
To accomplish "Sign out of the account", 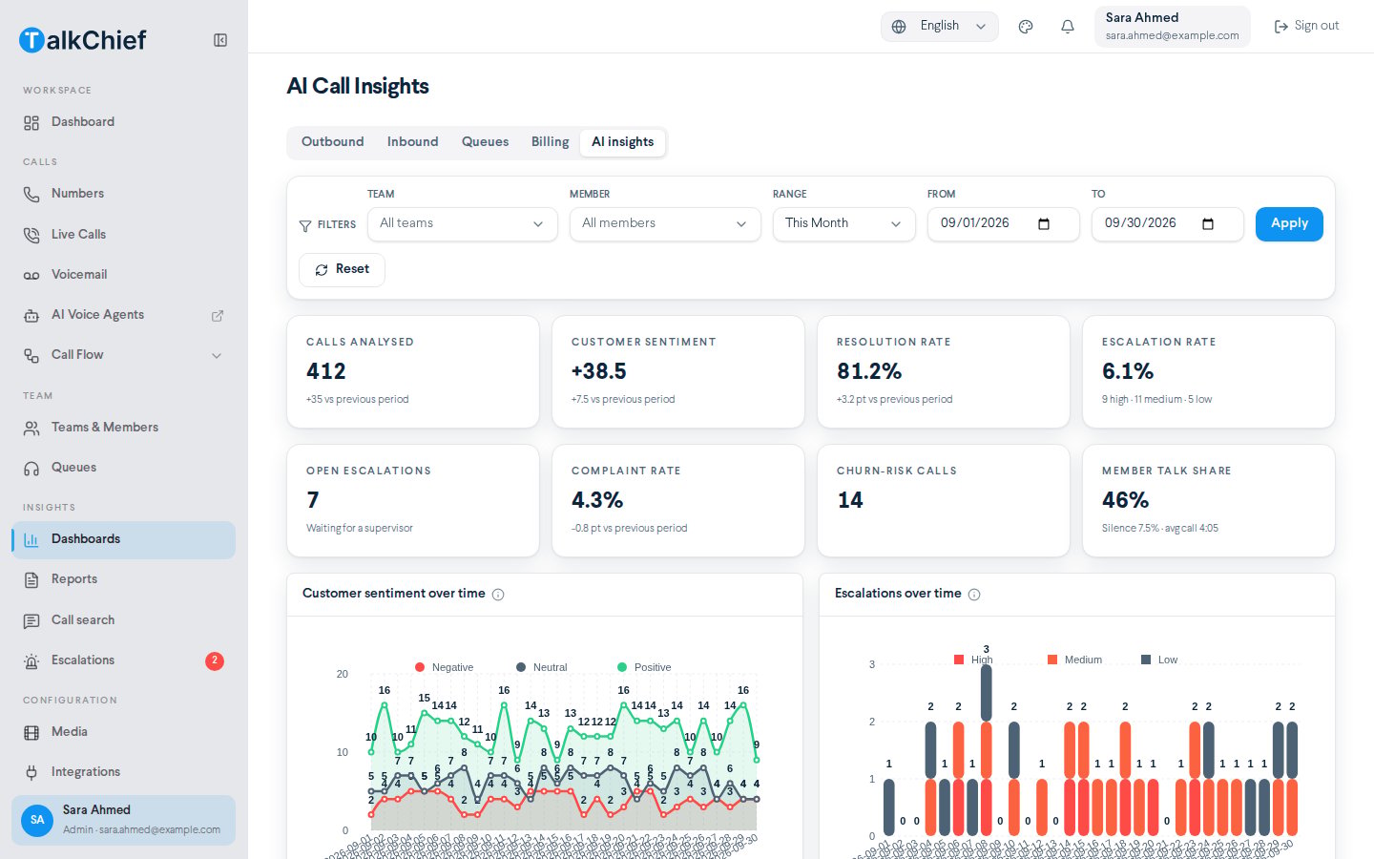I will pos(1307,27).
